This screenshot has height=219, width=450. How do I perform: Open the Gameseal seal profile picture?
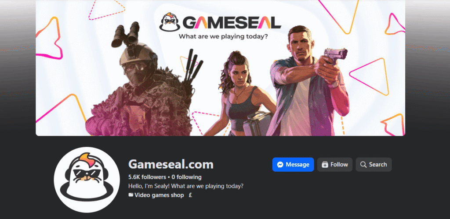87,180
